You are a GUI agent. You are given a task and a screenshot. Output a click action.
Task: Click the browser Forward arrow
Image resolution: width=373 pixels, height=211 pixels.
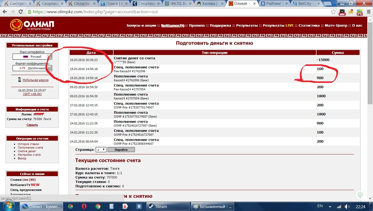tap(13, 12)
